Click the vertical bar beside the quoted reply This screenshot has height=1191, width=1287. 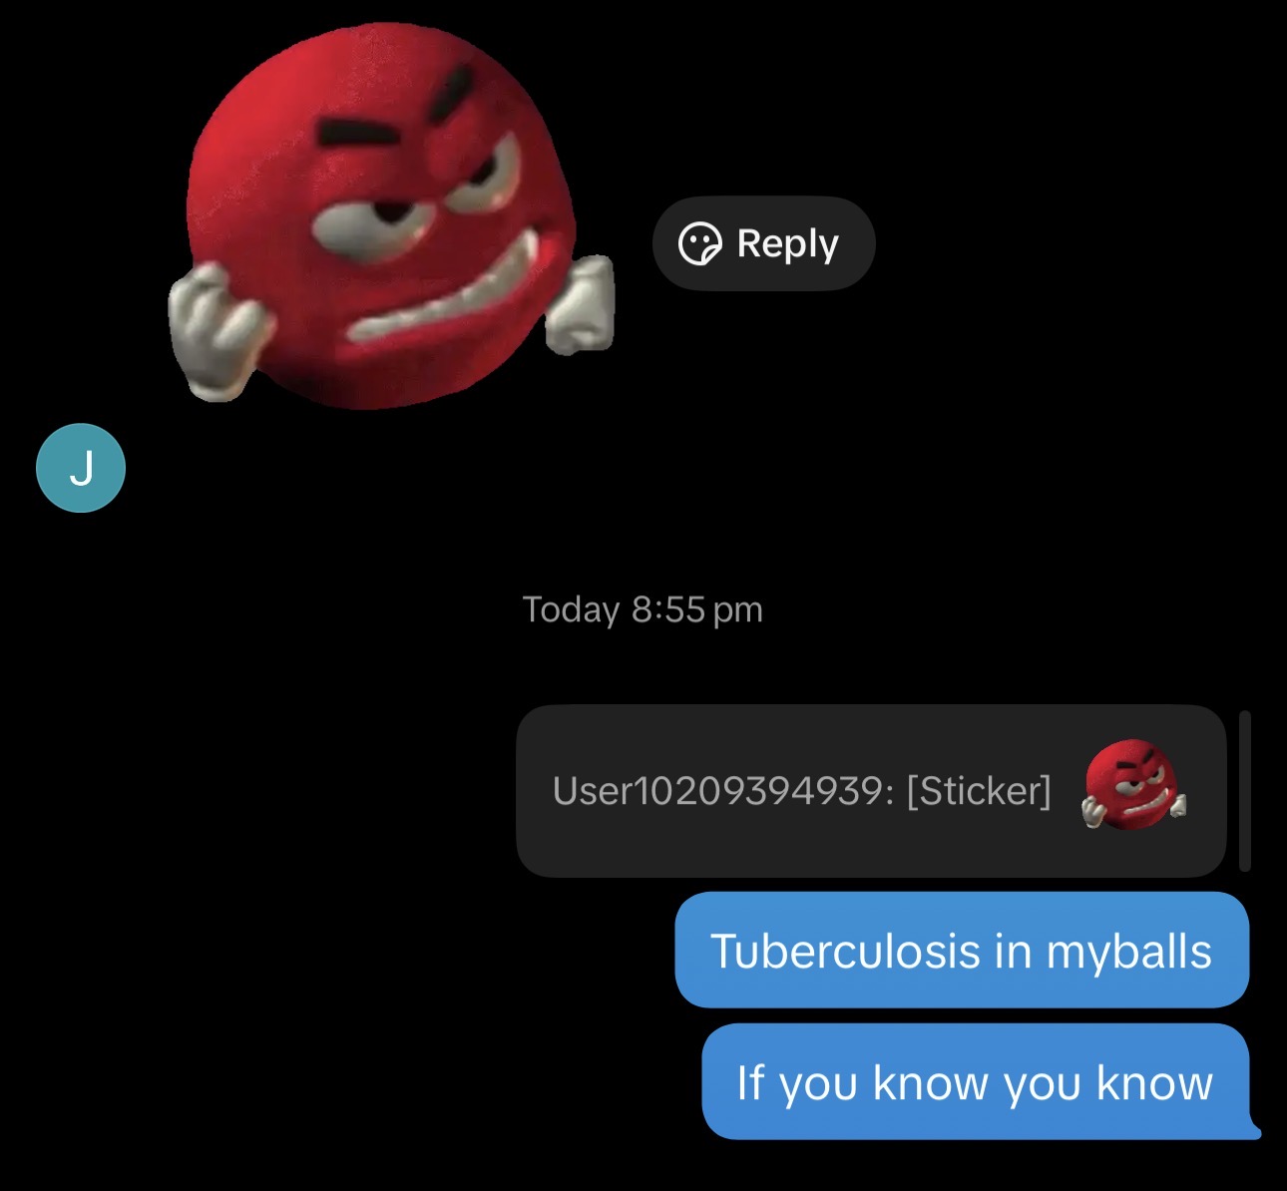[x=1244, y=791]
